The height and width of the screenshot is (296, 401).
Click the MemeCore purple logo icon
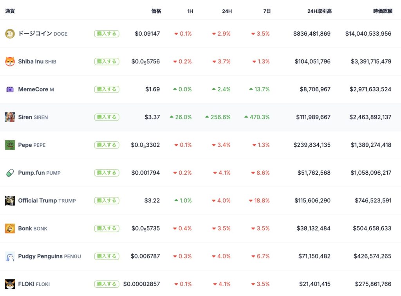pyautogui.click(x=10, y=89)
